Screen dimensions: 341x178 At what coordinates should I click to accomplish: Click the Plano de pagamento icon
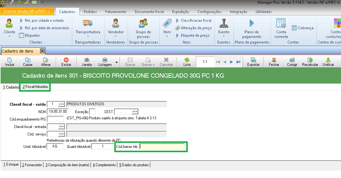tap(252, 23)
